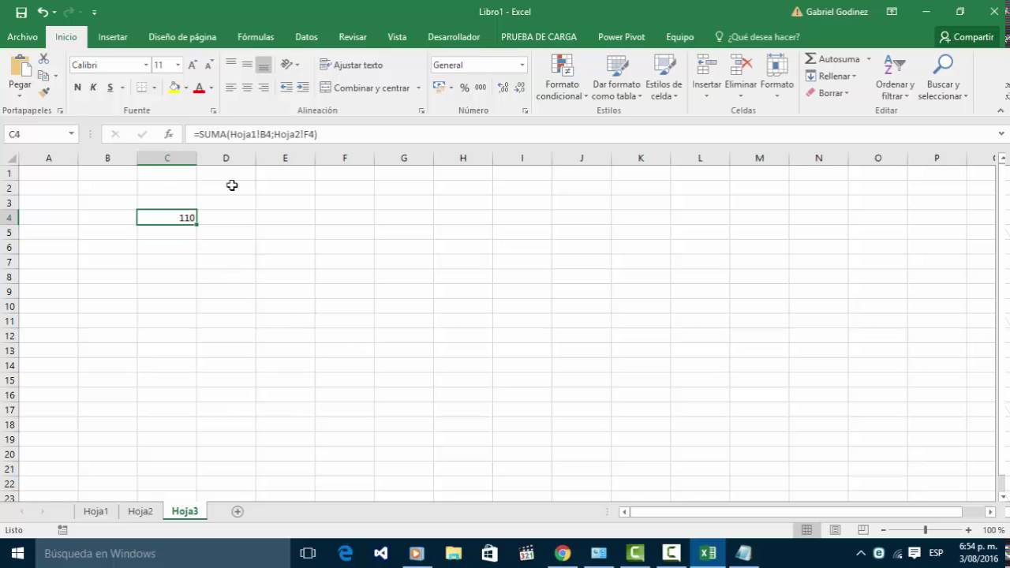Toggle underline S formatting
Image resolution: width=1010 pixels, height=568 pixels.
tap(110, 88)
